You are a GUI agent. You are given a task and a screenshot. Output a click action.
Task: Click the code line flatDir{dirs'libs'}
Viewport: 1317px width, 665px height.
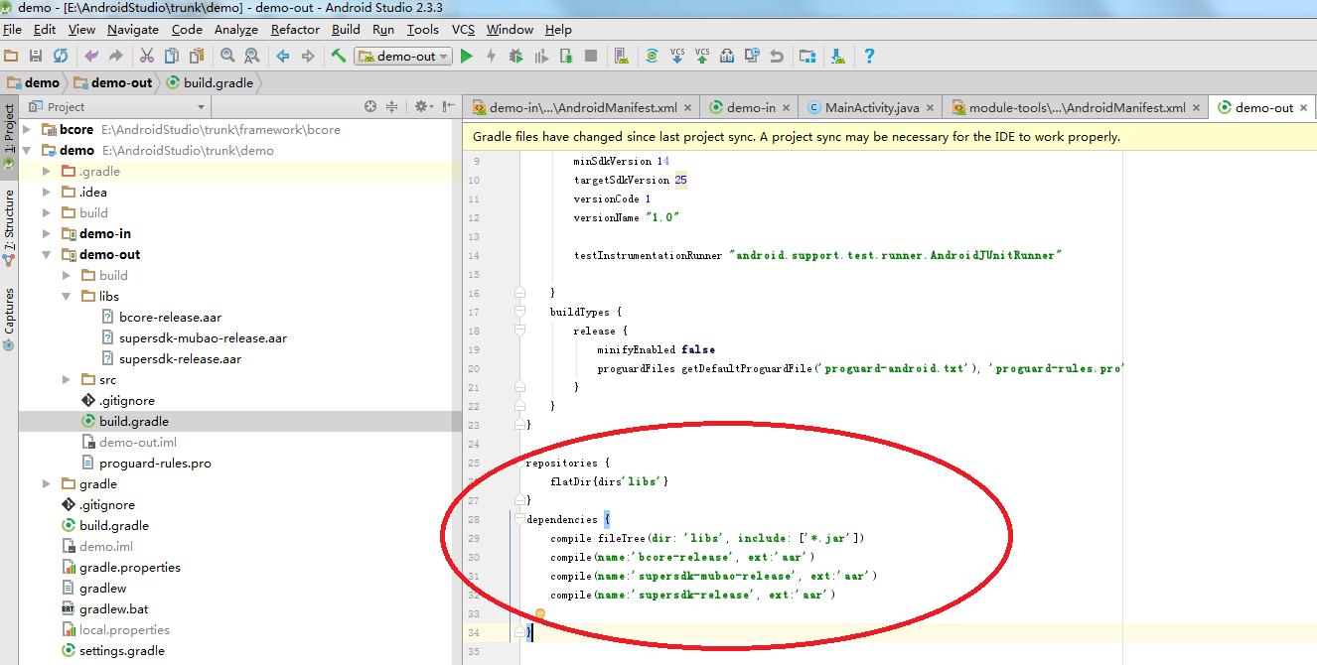(x=609, y=481)
